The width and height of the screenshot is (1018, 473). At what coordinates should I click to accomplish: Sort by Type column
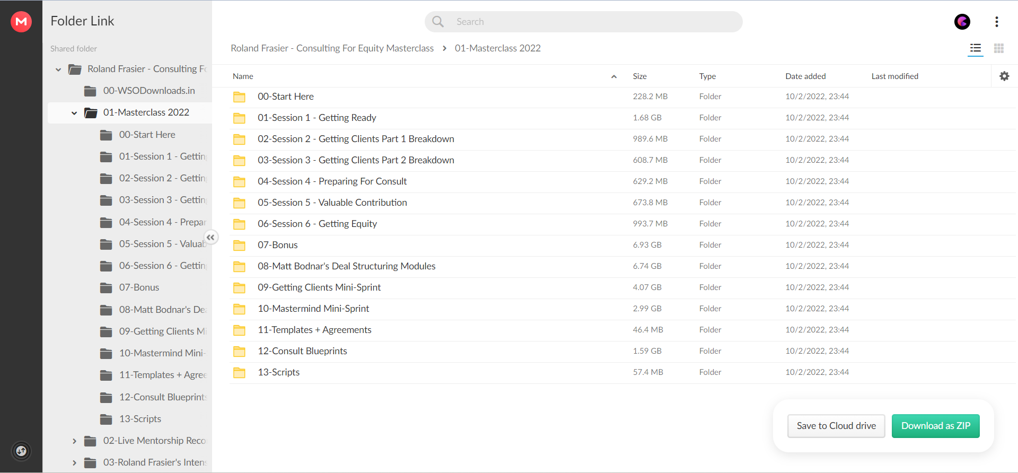(x=707, y=76)
